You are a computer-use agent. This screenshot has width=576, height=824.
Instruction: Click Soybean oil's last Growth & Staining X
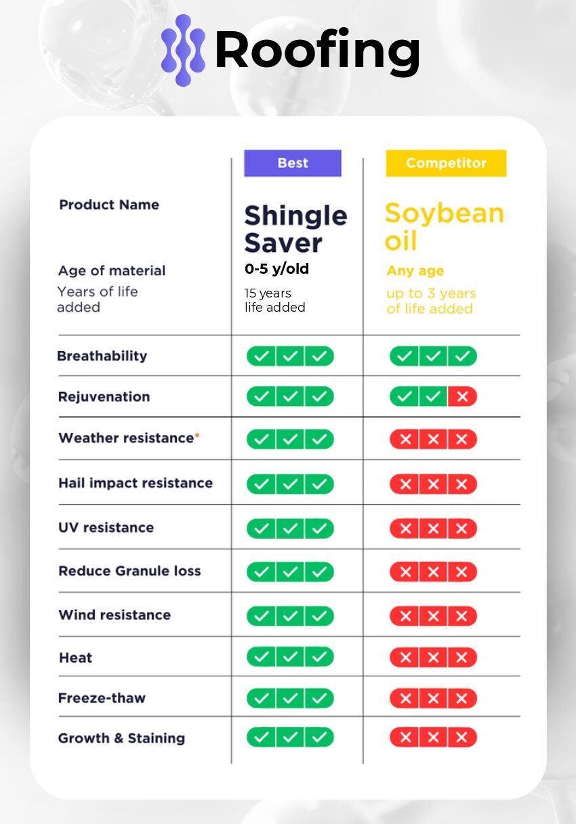462,737
